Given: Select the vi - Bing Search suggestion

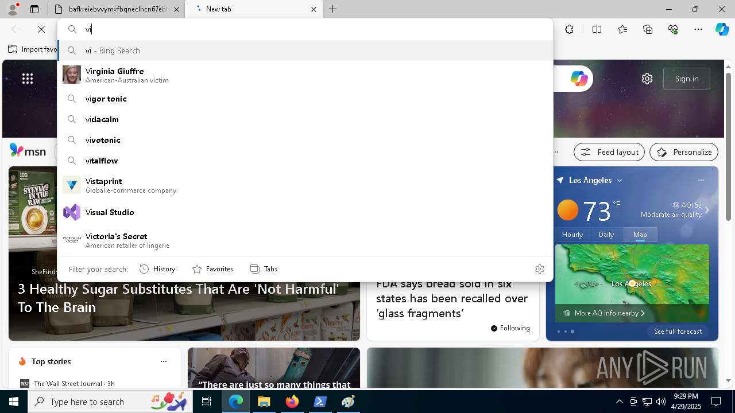Looking at the screenshot, I should [305, 50].
